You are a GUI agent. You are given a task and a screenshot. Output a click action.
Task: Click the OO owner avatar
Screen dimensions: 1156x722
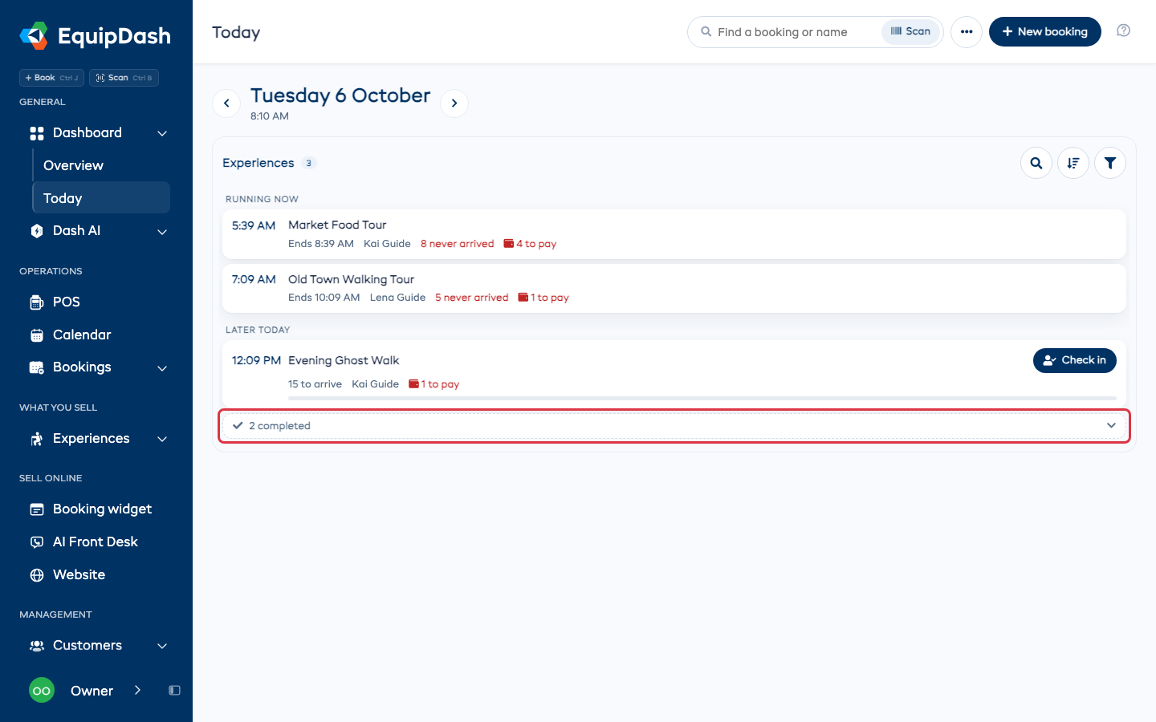coord(42,691)
